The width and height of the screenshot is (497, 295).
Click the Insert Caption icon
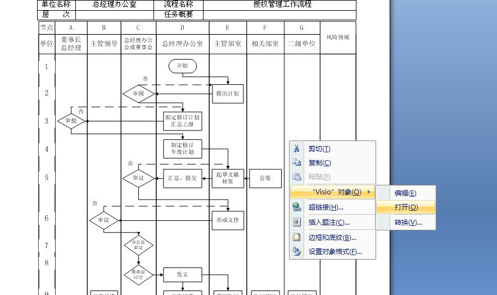coord(297,222)
